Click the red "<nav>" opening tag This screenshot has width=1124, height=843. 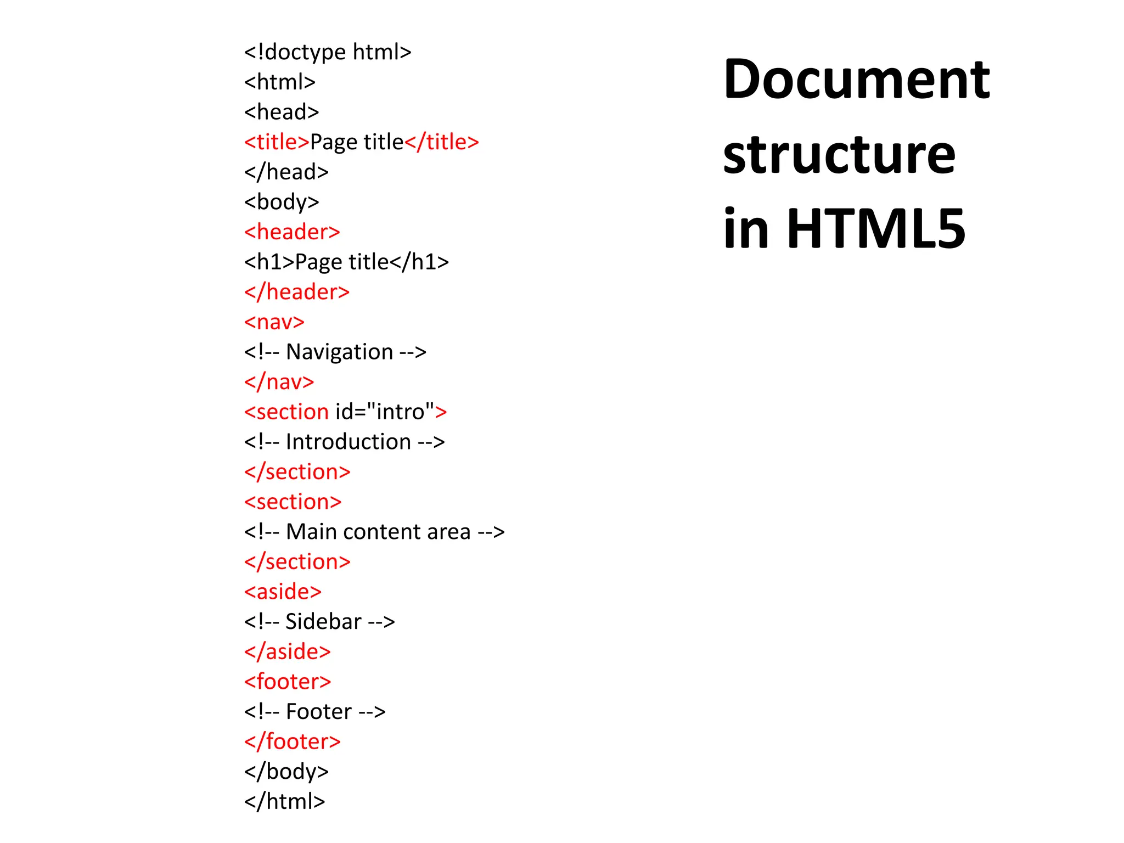274,322
